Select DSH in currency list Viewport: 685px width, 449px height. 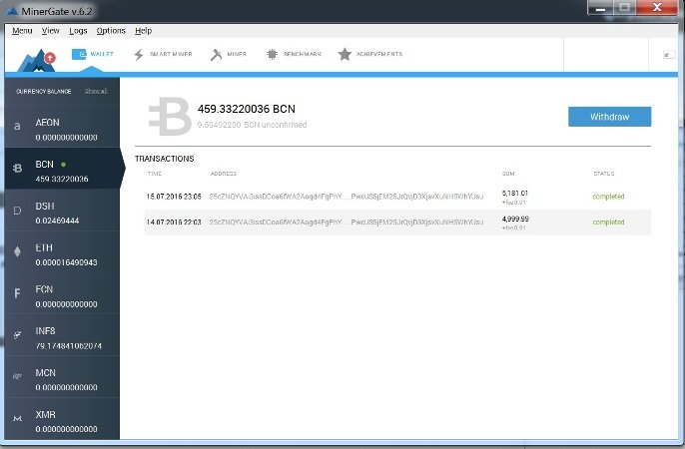click(x=62, y=210)
